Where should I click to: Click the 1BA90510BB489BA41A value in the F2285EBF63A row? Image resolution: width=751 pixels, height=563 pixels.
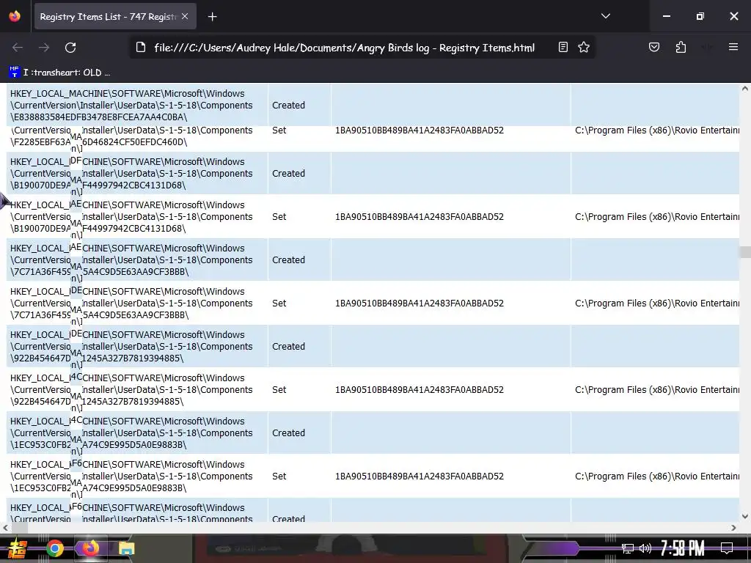420,130
